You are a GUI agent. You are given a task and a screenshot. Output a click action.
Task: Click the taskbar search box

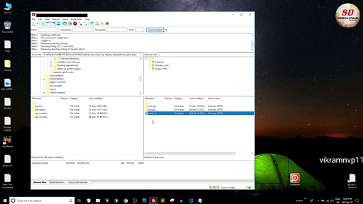click(x=42, y=200)
